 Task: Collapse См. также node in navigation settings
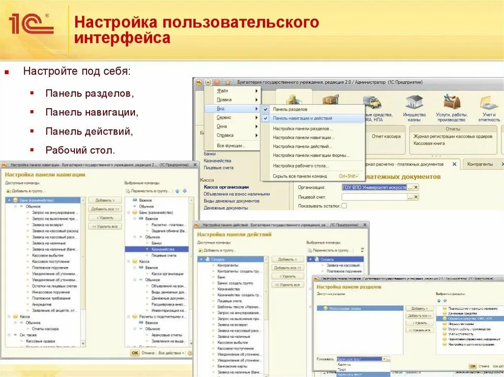[x=9, y=335]
